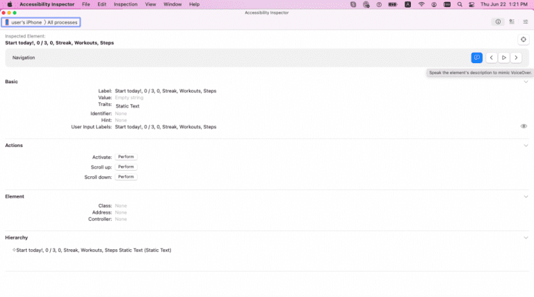Collapse the Basic section
Viewport: 534px width, 297px height.
526,82
